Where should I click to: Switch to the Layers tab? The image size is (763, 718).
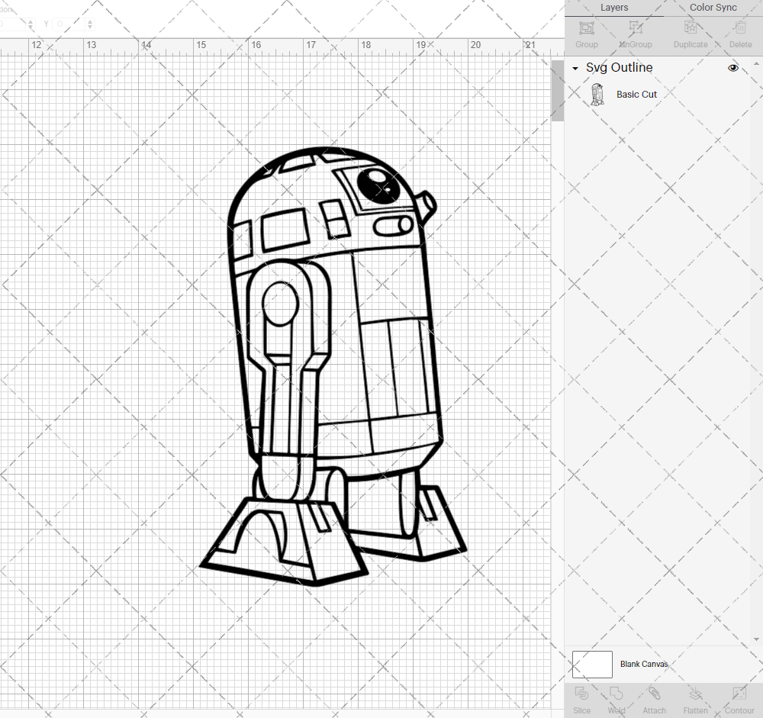point(614,8)
